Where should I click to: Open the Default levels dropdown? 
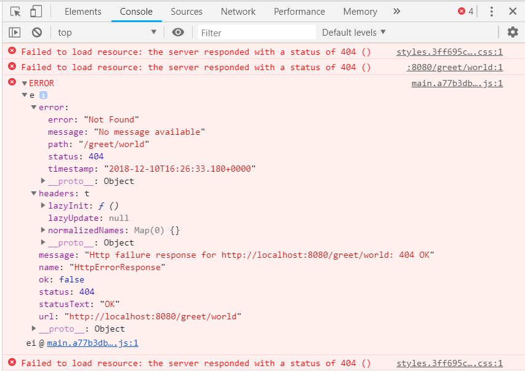tap(354, 33)
